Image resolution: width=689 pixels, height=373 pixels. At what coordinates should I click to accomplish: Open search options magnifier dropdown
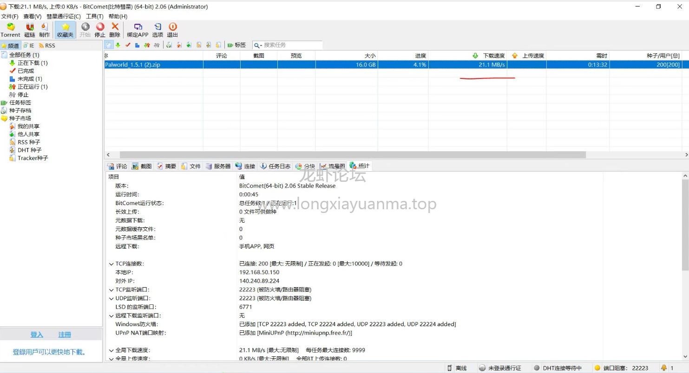click(258, 45)
